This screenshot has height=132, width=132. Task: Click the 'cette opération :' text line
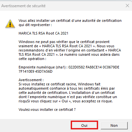point(32,59)
